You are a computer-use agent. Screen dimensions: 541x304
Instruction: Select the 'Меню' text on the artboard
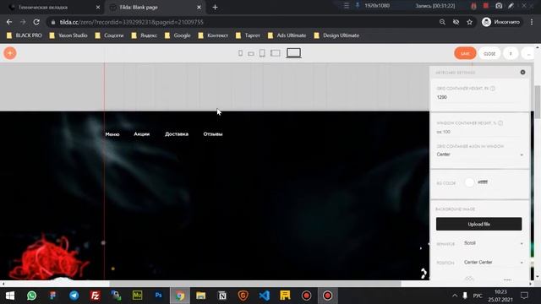112,134
